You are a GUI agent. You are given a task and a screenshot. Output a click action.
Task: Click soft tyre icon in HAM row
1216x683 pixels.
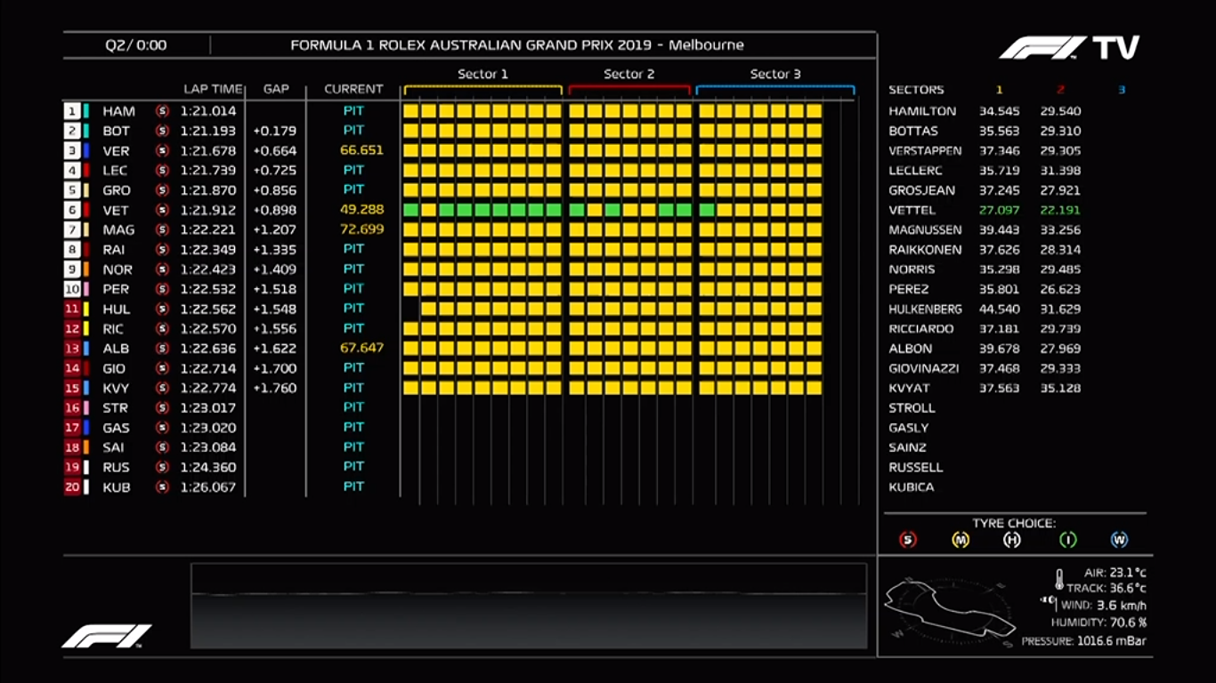[x=162, y=111]
